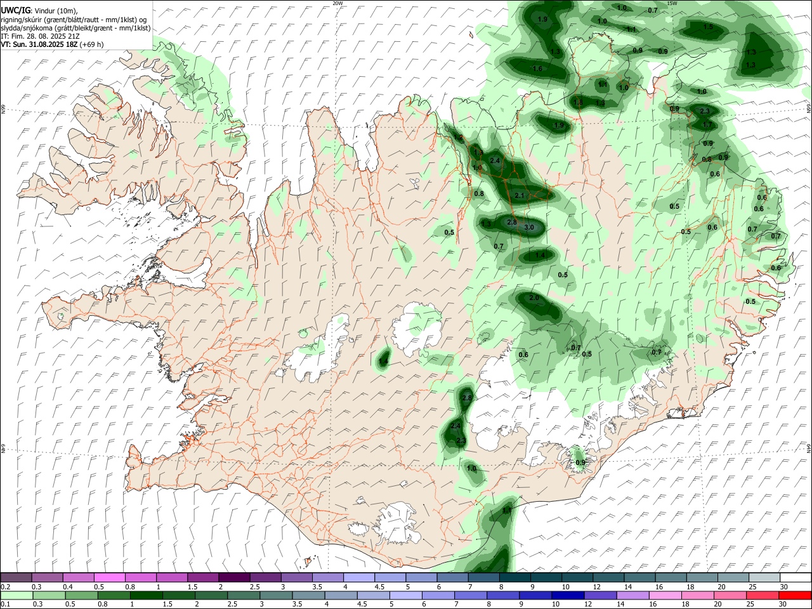The image size is (812, 609).
Task: Click the '0.4' label on the upper scale
Action: coord(68,587)
